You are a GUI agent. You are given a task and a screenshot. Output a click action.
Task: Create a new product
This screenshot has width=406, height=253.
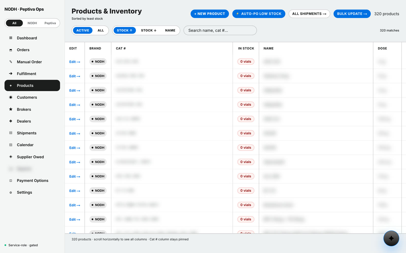pos(210,14)
